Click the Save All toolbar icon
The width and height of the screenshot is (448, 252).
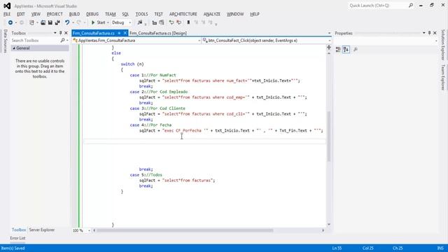pyautogui.click(x=57, y=22)
